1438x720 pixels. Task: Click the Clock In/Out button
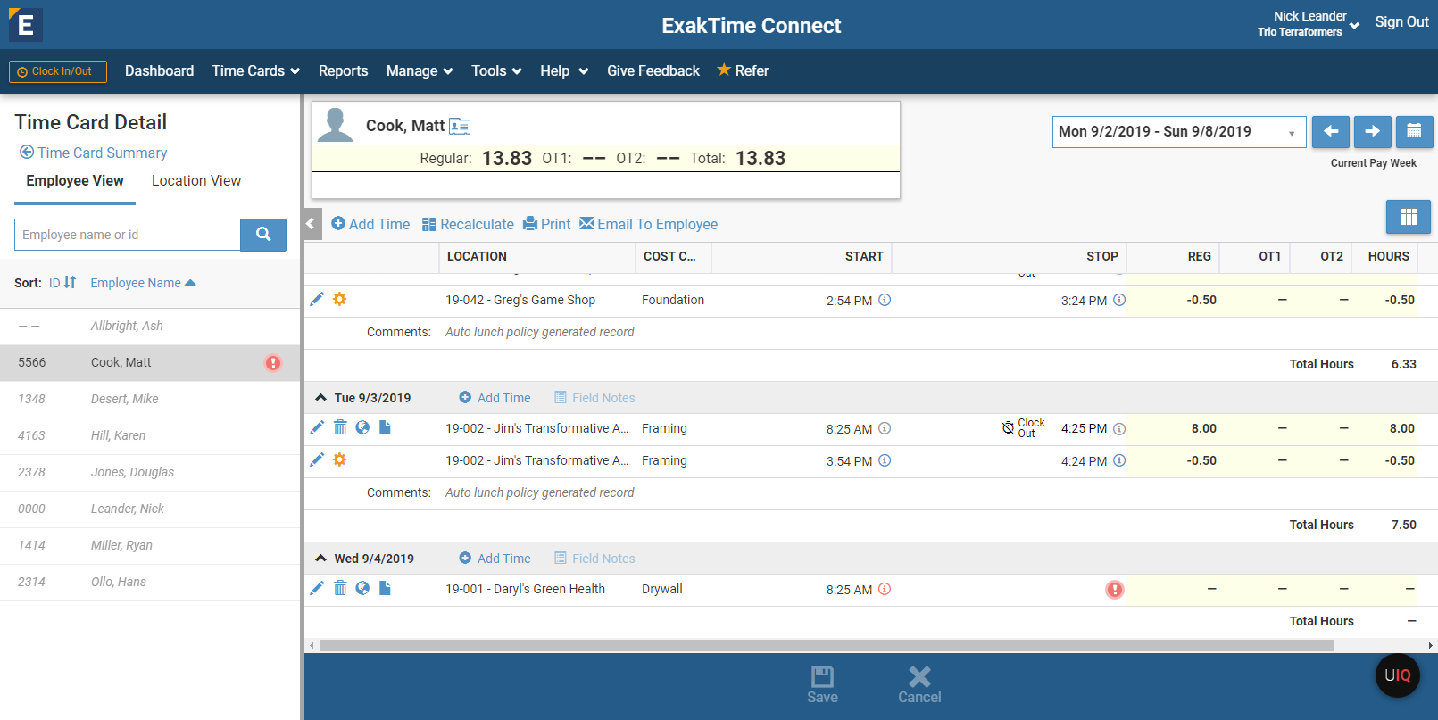click(58, 71)
